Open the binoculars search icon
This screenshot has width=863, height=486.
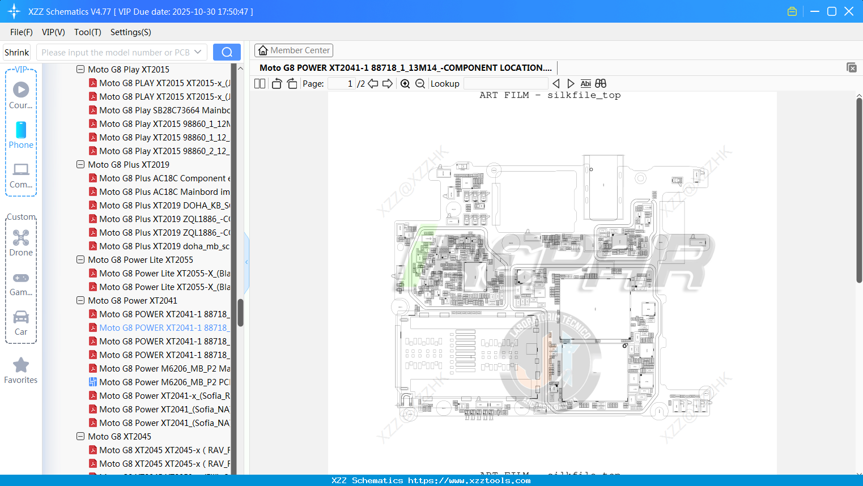(x=601, y=83)
